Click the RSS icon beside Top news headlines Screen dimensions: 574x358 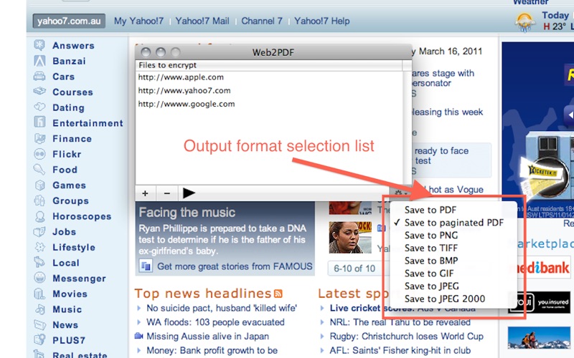[x=278, y=294]
